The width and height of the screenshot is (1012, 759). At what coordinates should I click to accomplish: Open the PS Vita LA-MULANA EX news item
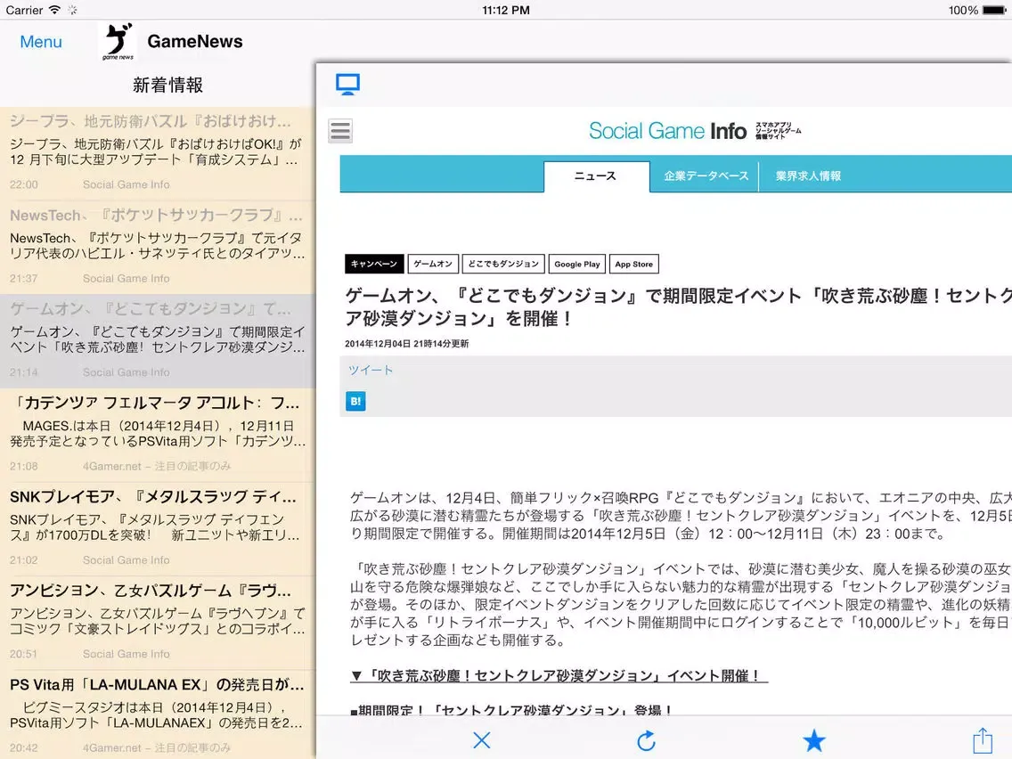pyautogui.click(x=158, y=716)
